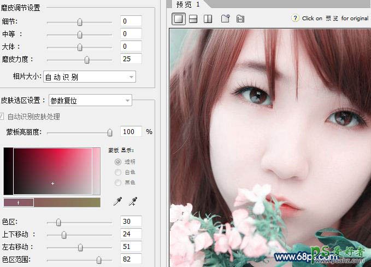This screenshot has width=371, height=267.
Task: Select 黑色 mask display radio button
Action: 117,182
